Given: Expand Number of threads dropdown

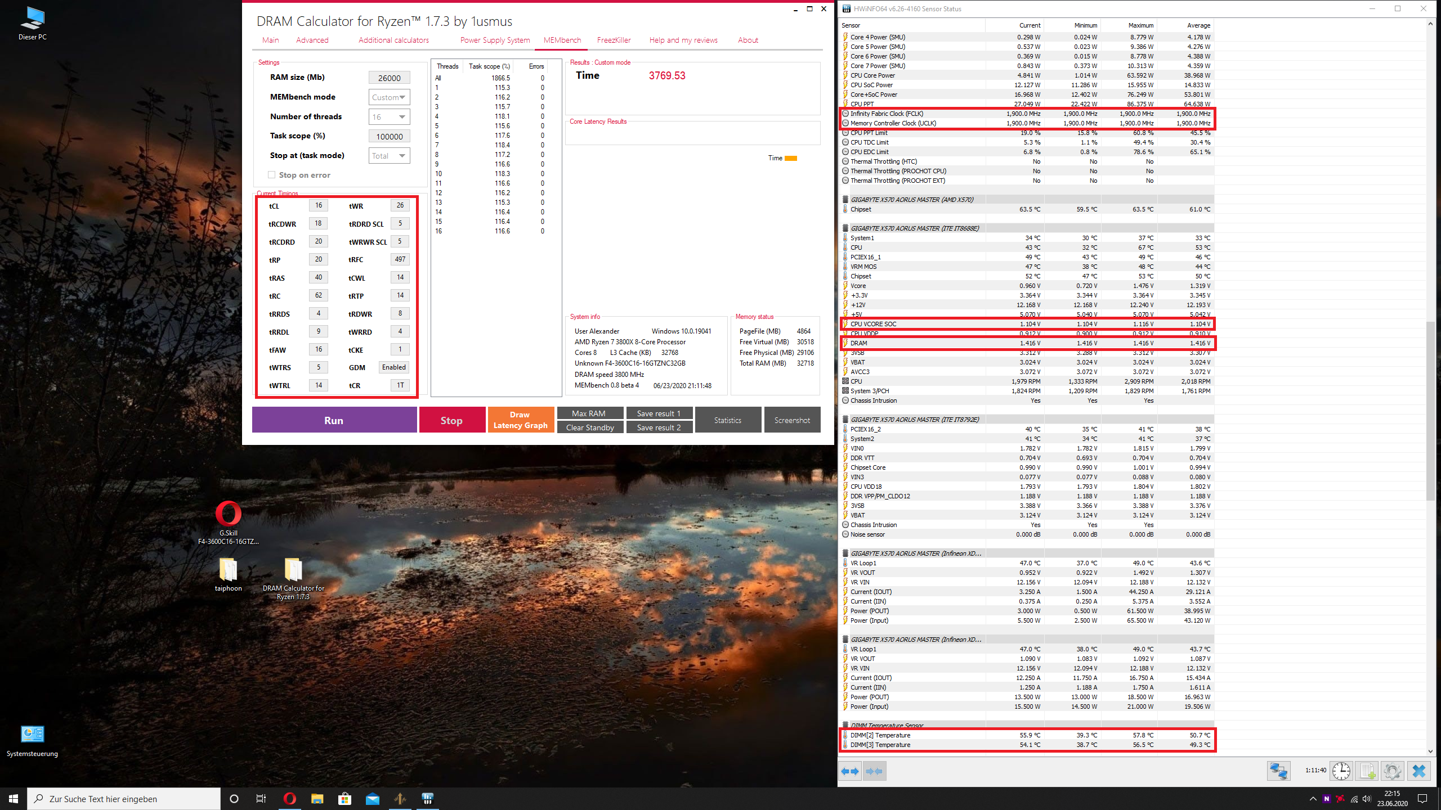Looking at the screenshot, I should 389,117.
